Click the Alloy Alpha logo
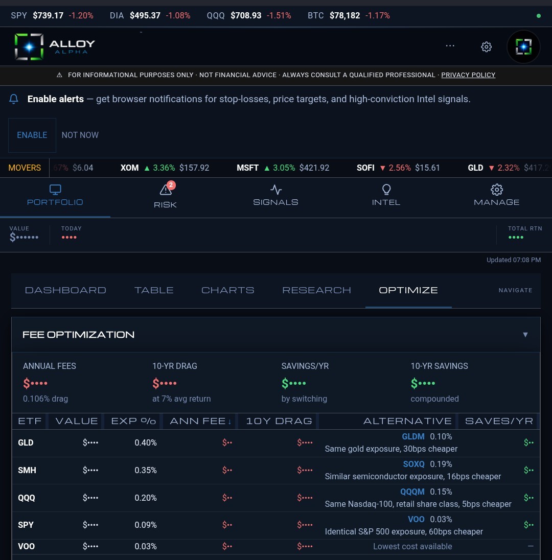 point(55,47)
